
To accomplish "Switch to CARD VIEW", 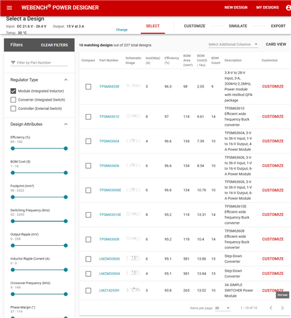I will click(x=276, y=44).
